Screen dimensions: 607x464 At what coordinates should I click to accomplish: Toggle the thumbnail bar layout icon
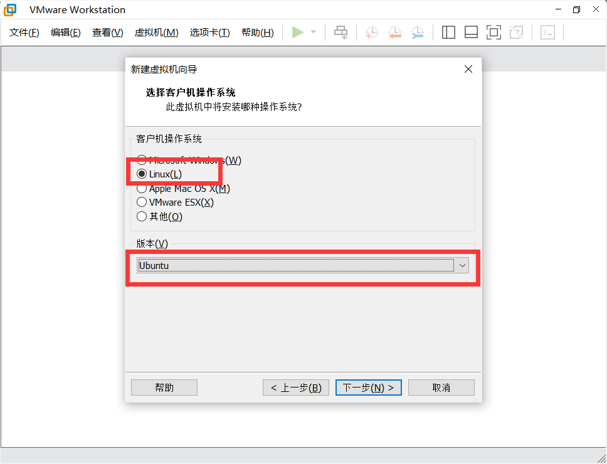tap(471, 33)
